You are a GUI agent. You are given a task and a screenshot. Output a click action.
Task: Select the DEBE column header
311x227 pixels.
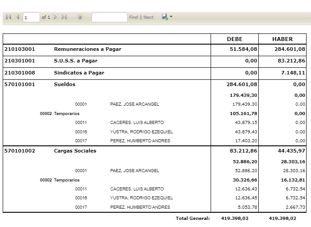tap(235, 39)
